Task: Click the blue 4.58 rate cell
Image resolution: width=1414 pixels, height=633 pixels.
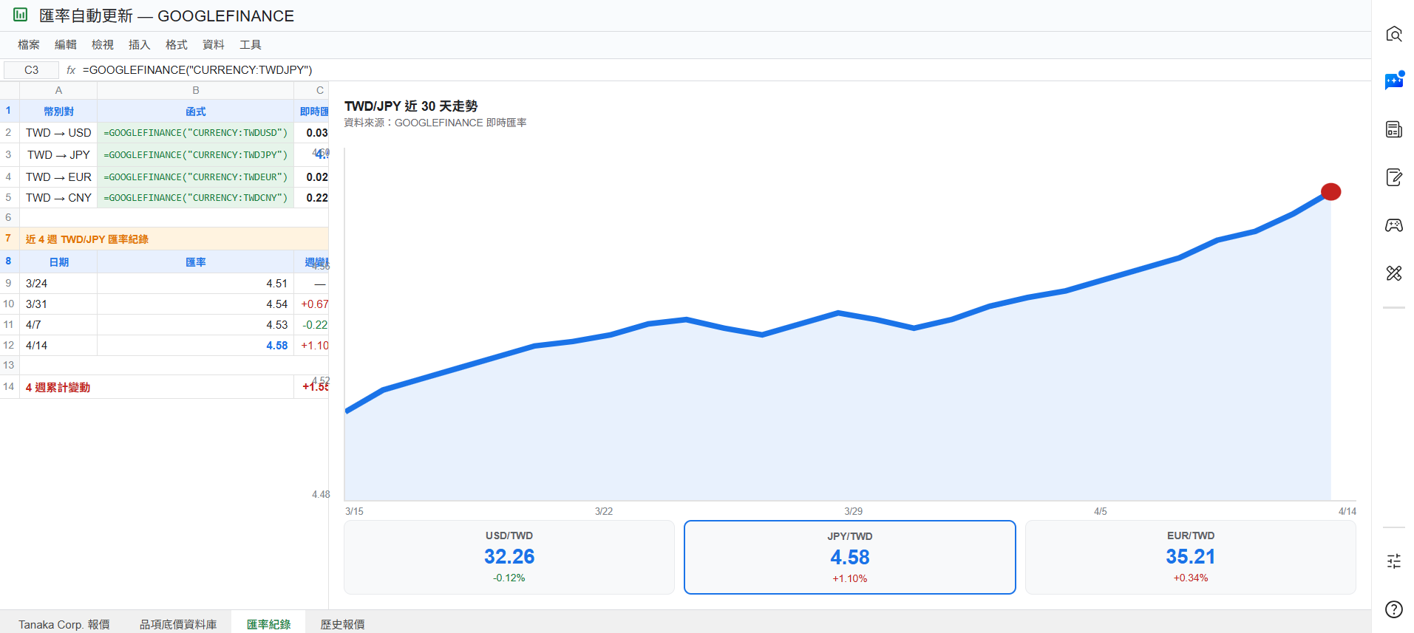Action: (196, 346)
